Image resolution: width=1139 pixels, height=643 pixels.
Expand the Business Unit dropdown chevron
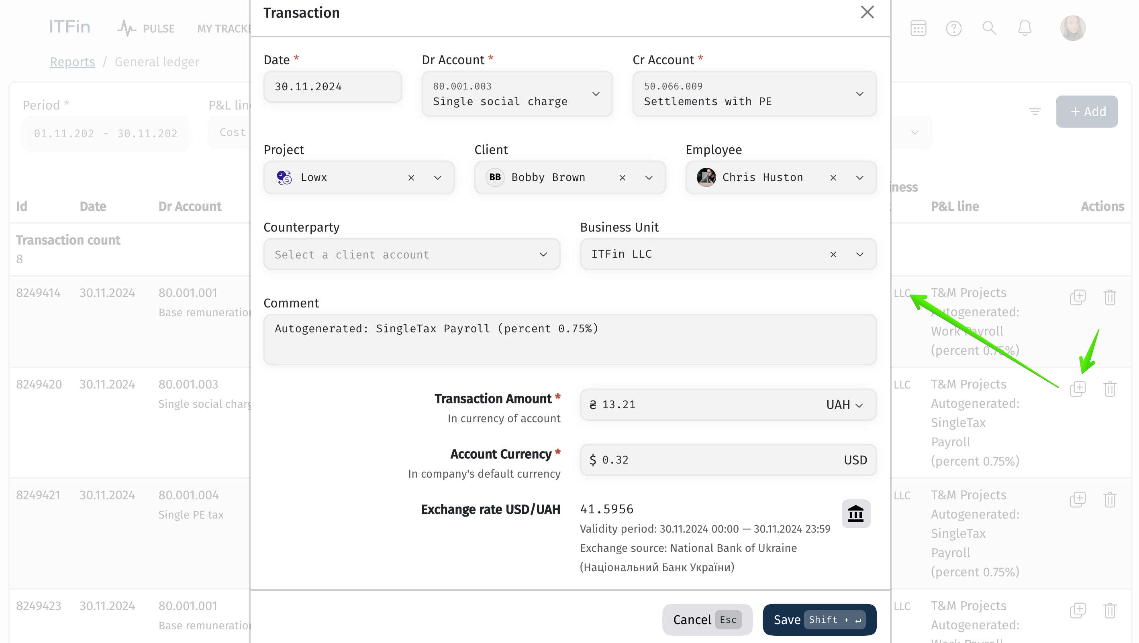coord(859,254)
